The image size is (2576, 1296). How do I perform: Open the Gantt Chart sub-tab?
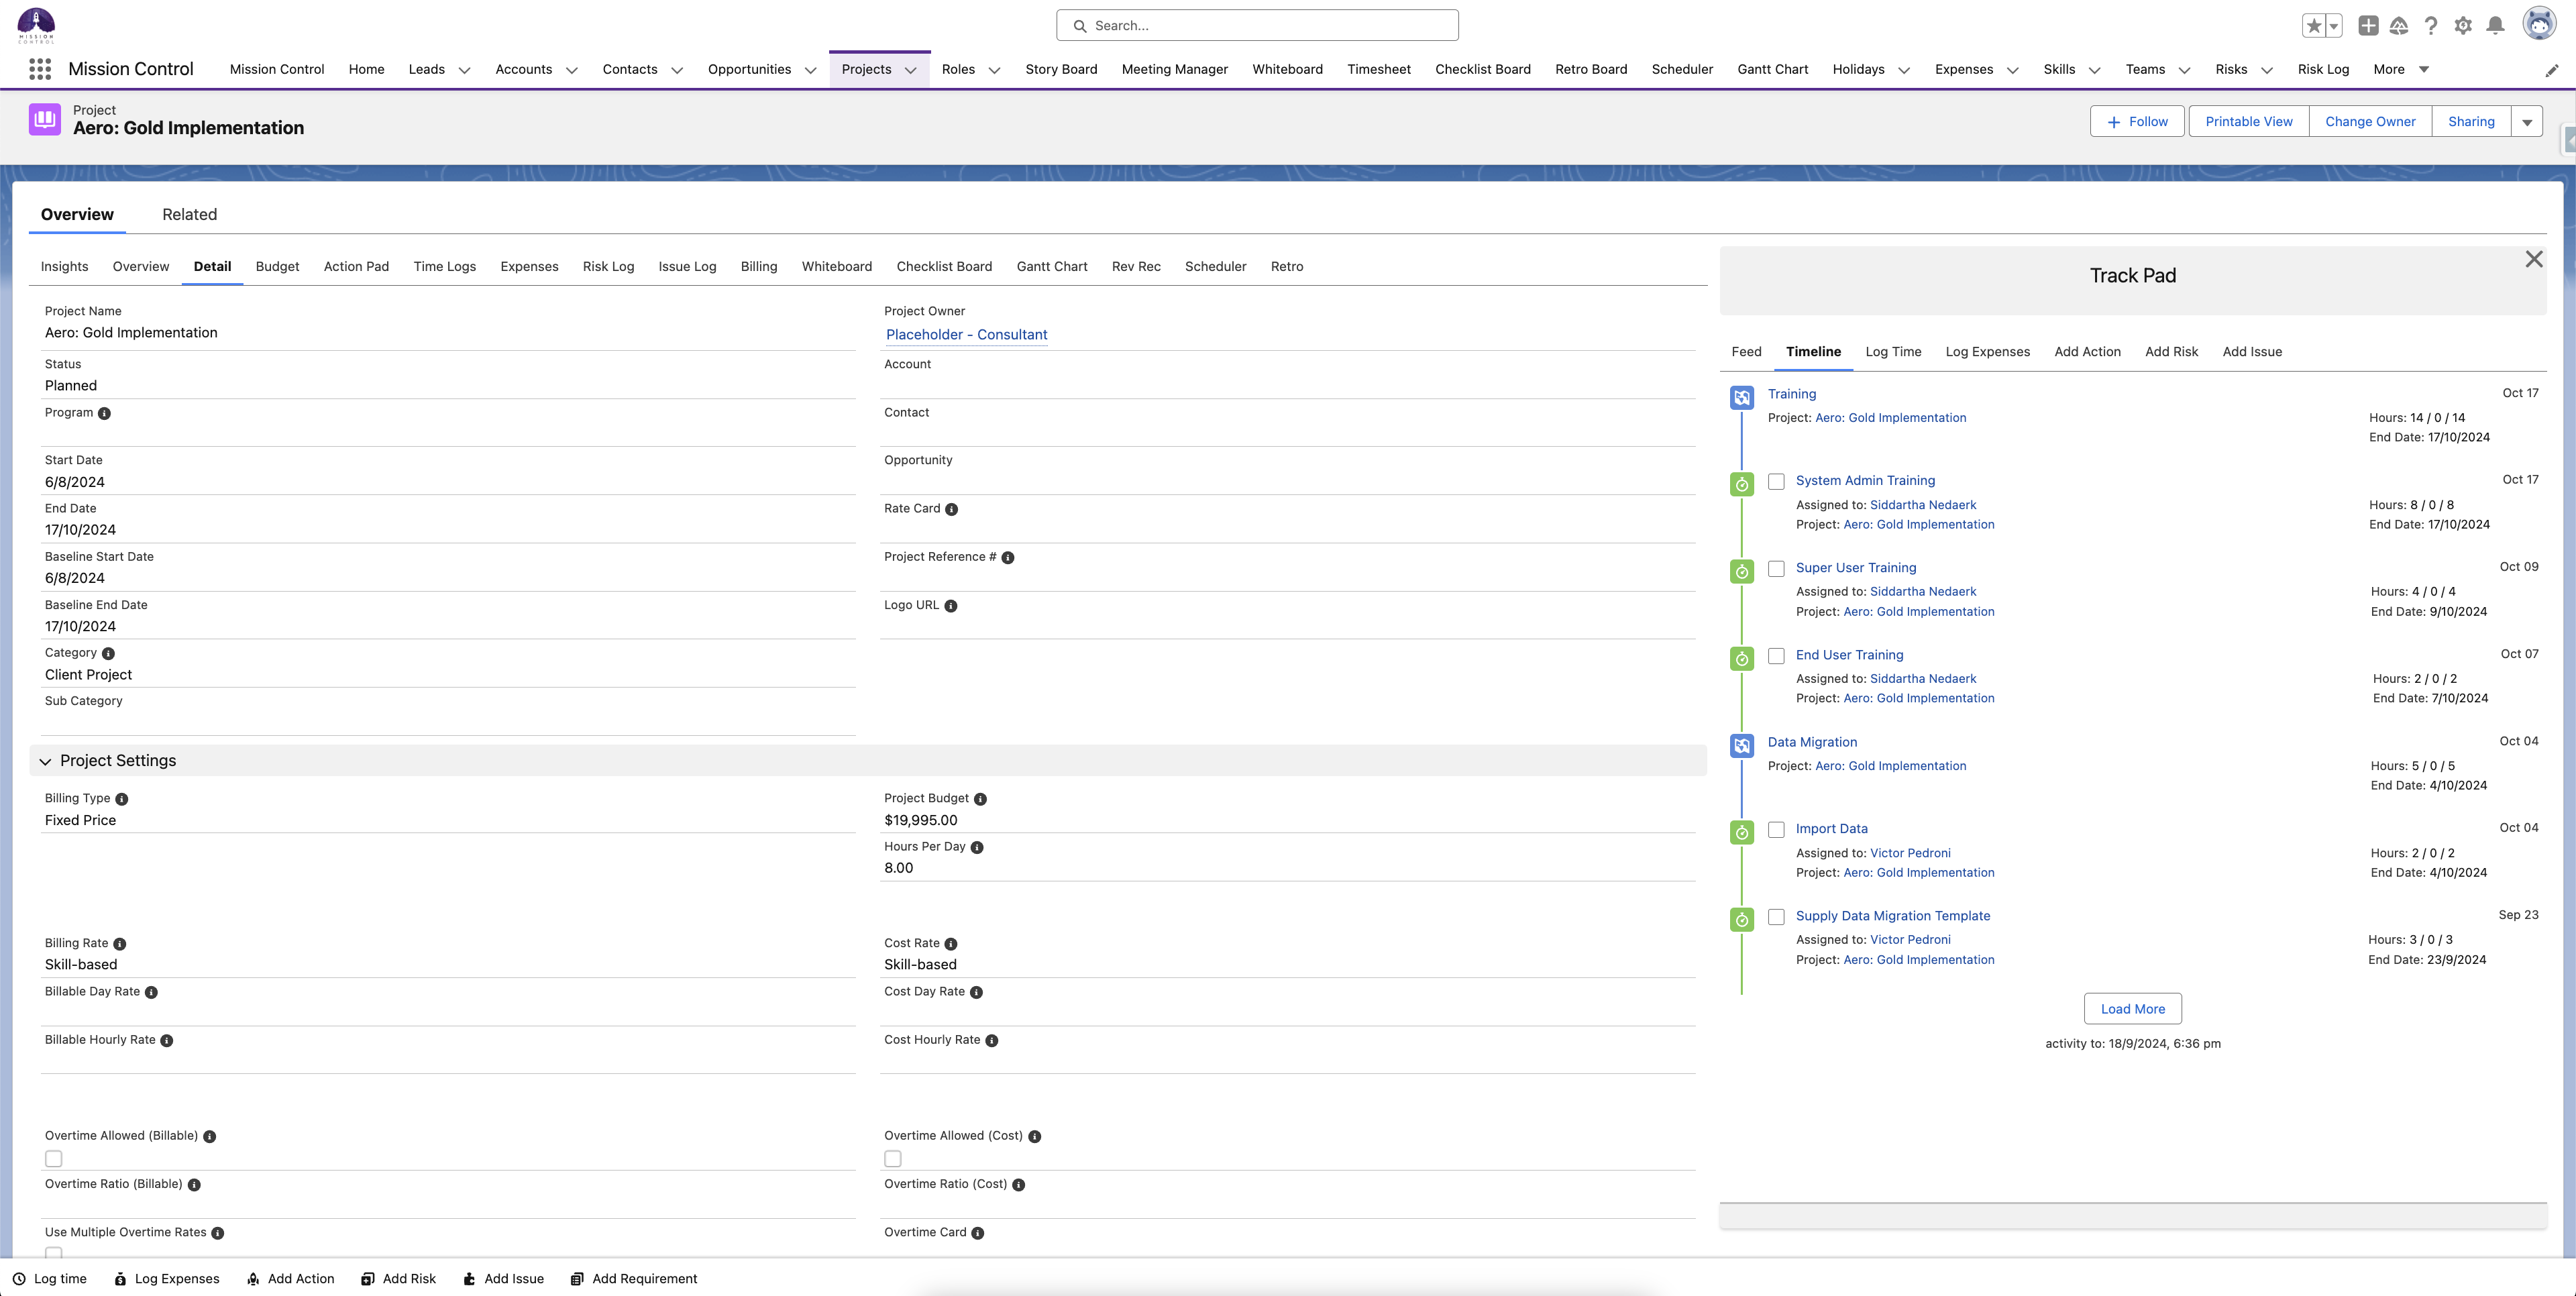pyautogui.click(x=1052, y=266)
